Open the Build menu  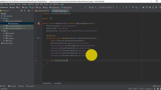37,4
